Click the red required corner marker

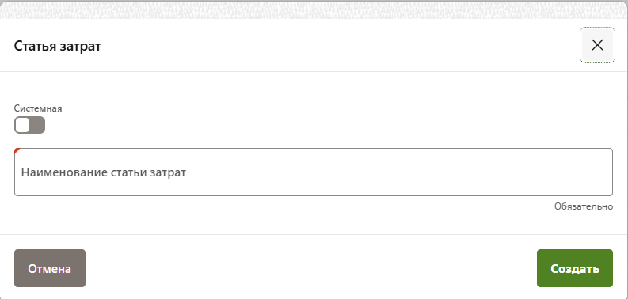(17, 150)
